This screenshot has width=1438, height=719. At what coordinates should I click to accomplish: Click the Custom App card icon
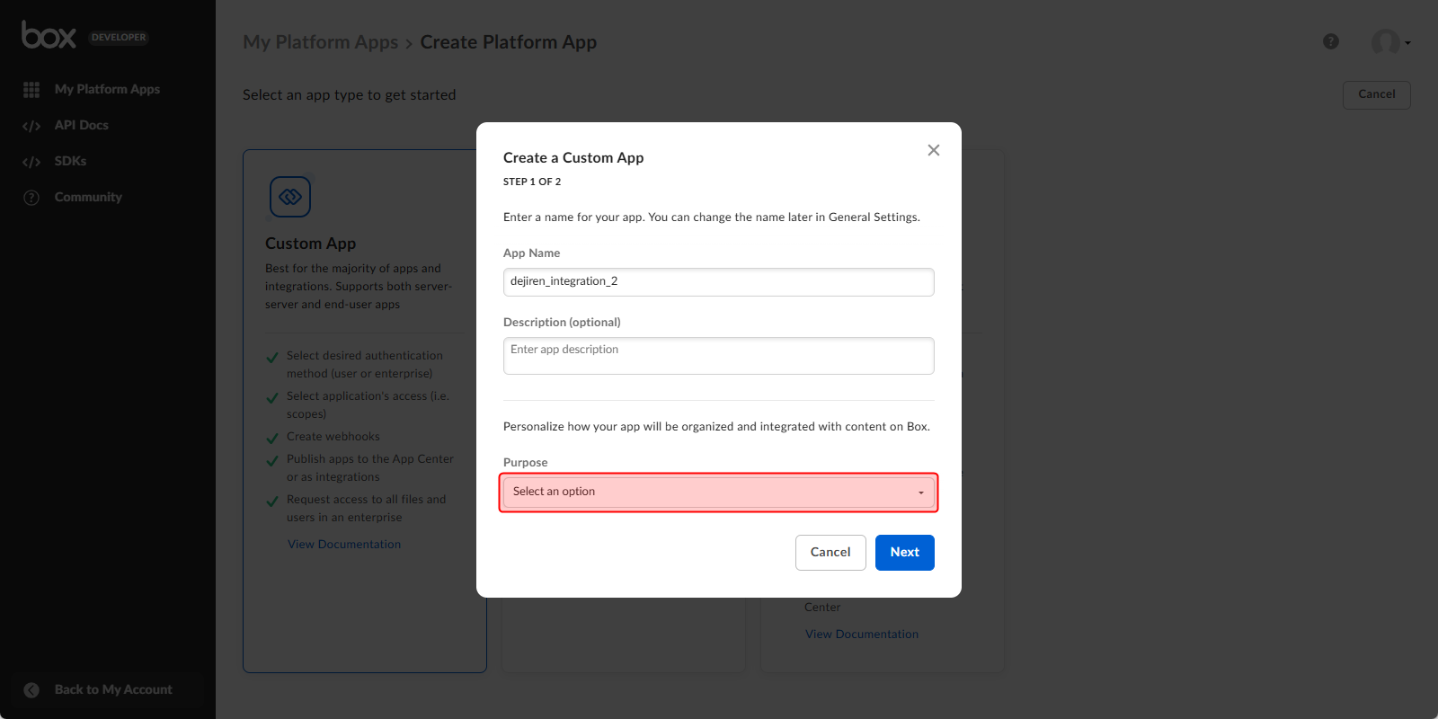(290, 197)
